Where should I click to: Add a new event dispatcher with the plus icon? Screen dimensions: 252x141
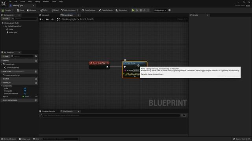pyautogui.click(x=36, y=100)
